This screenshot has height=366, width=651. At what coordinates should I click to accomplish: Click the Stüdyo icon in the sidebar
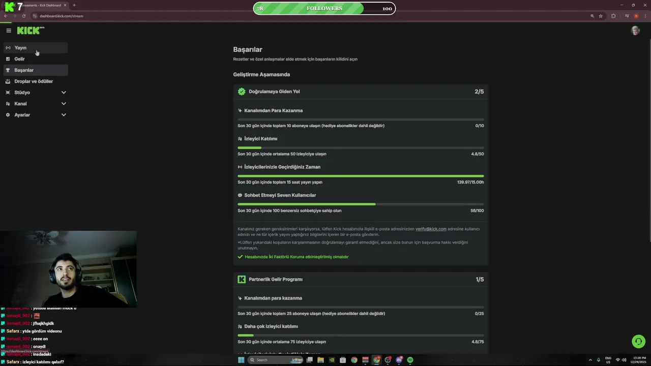[8, 93]
